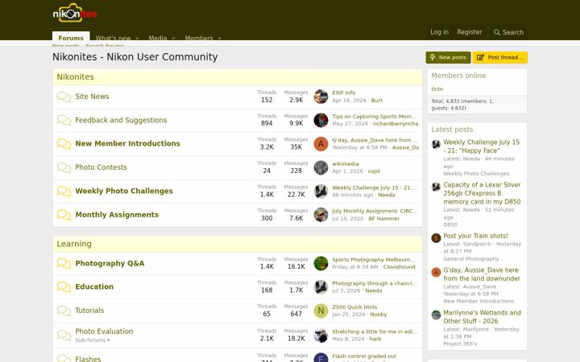Screen dimensions: 580x362
Task: Open the Flashes forum
Action: (88, 359)
